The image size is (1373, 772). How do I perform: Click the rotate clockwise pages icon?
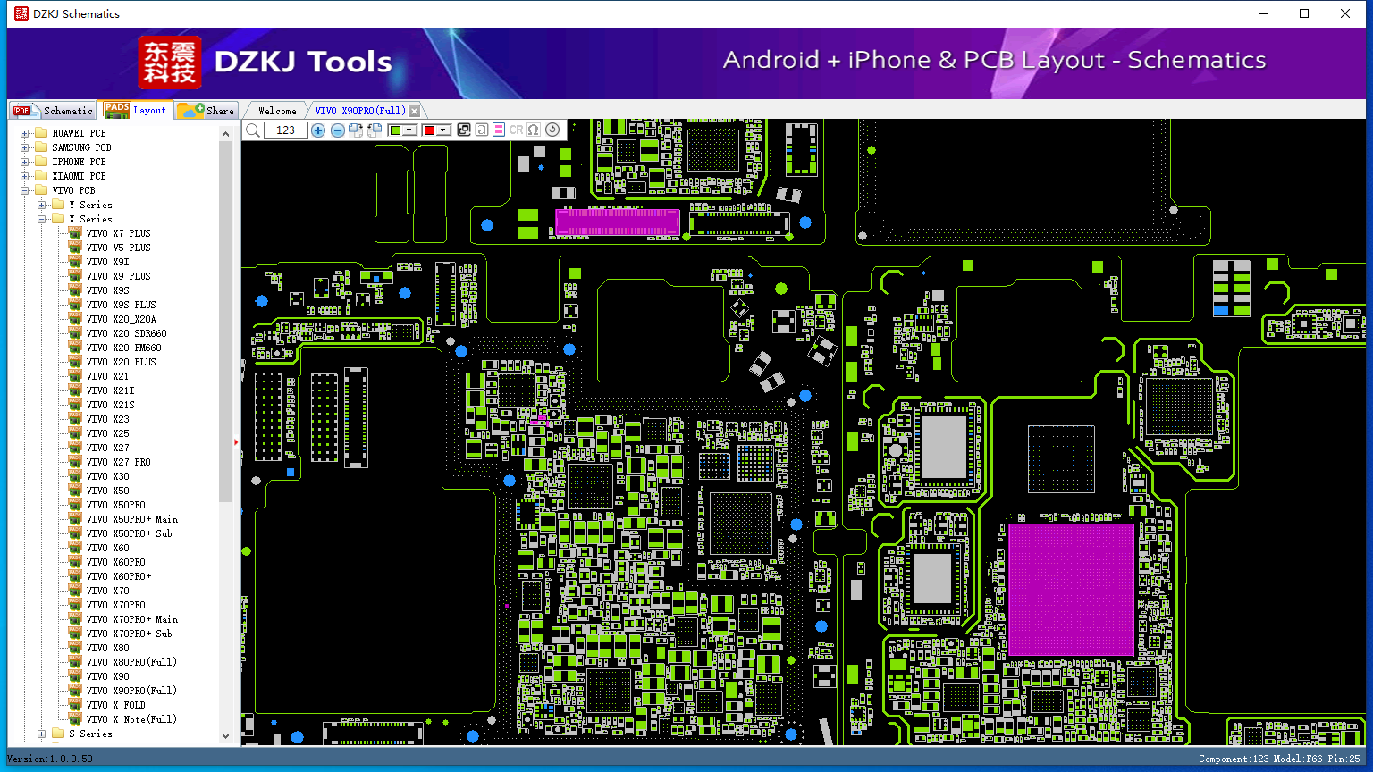[356, 130]
